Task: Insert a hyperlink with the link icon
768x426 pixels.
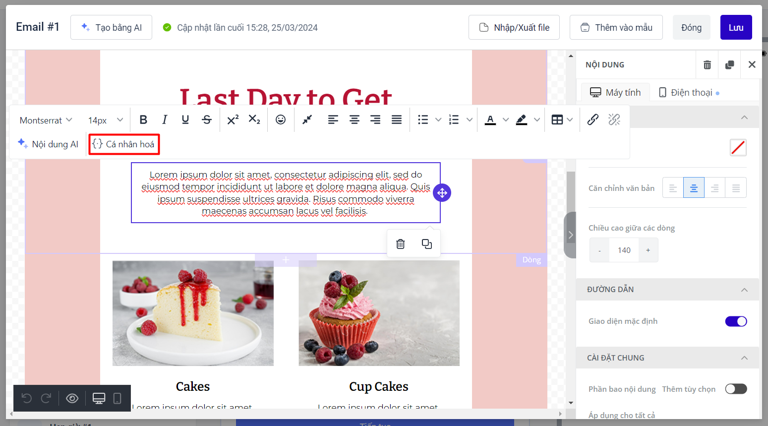Action: [592, 120]
